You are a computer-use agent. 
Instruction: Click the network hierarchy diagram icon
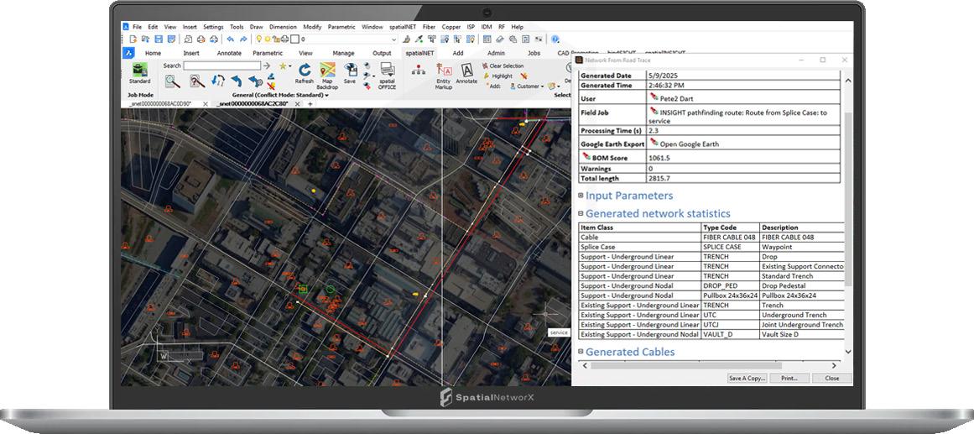click(419, 71)
